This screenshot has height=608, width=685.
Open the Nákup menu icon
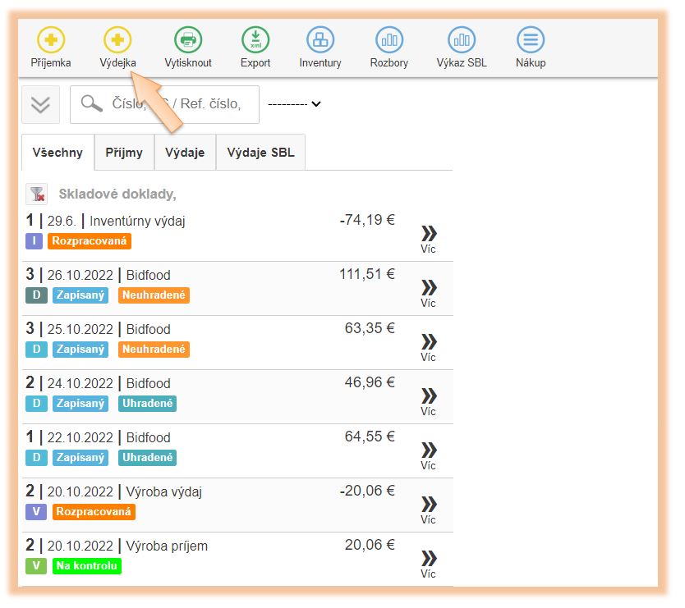click(531, 39)
